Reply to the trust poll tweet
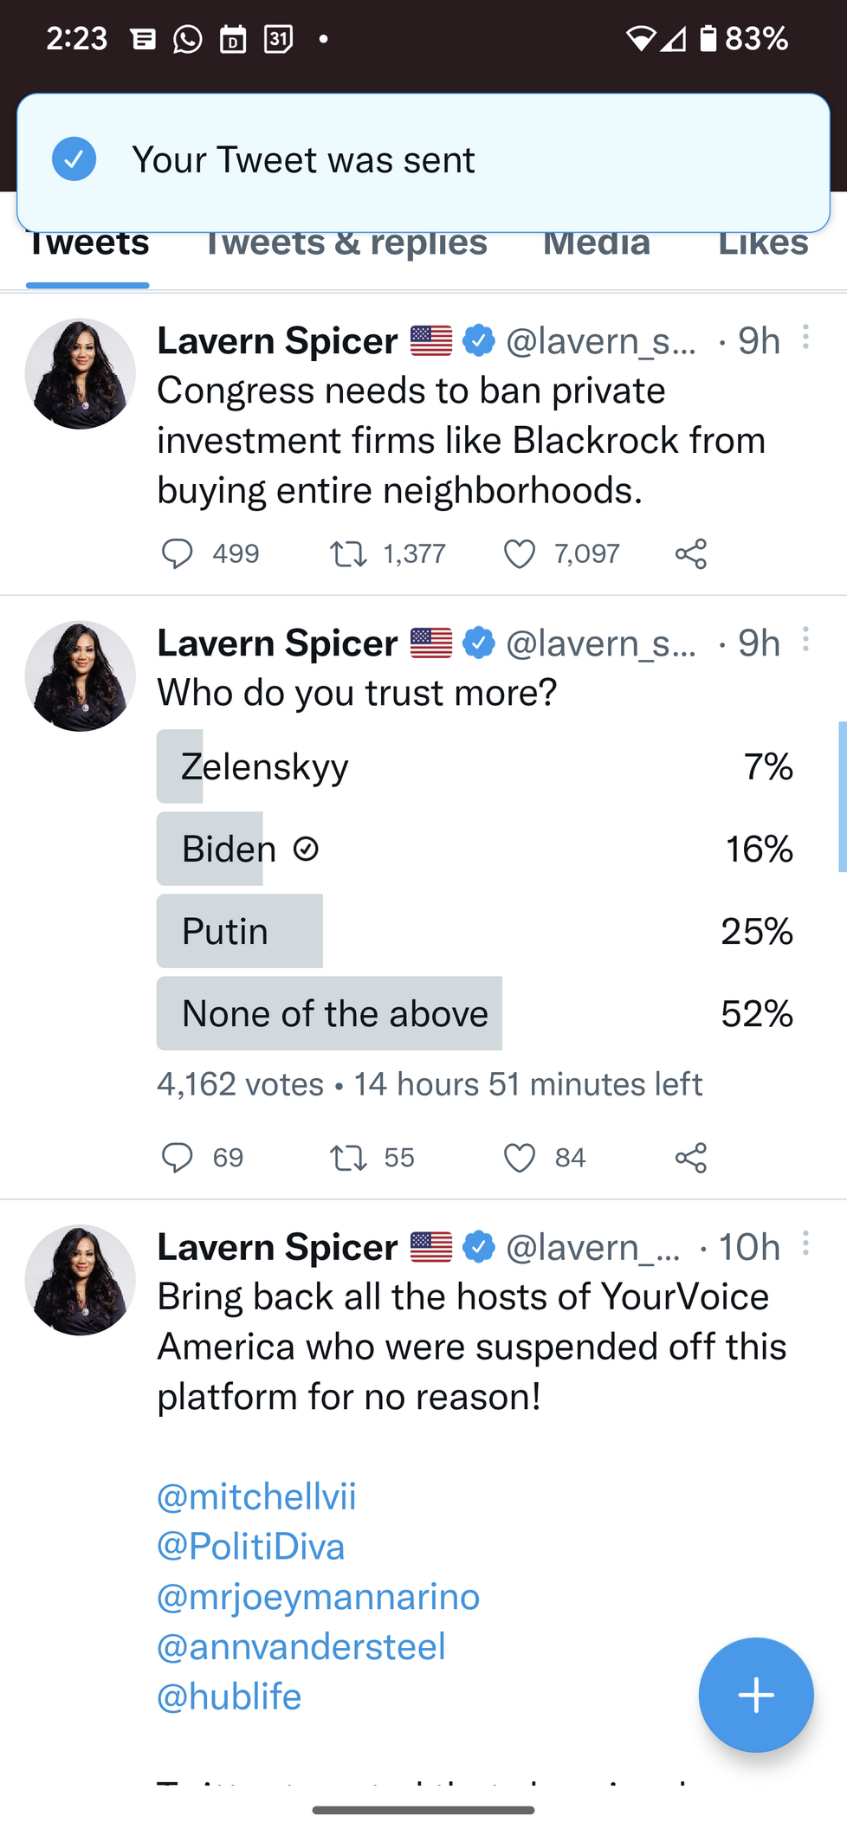847x1835 pixels. tap(178, 1158)
